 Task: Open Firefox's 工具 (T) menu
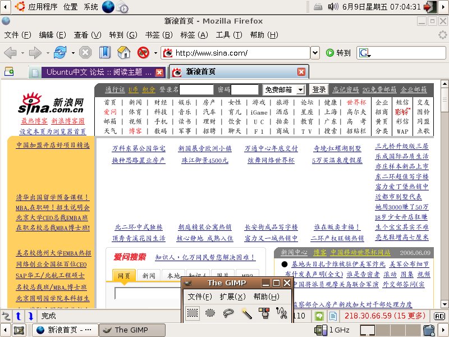(229, 35)
